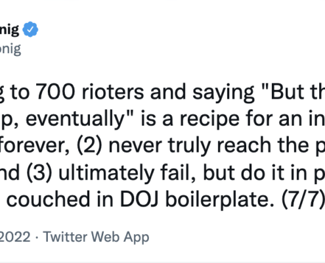
Task: Click the word 'couched' in the last line
Action: tap(49, 199)
